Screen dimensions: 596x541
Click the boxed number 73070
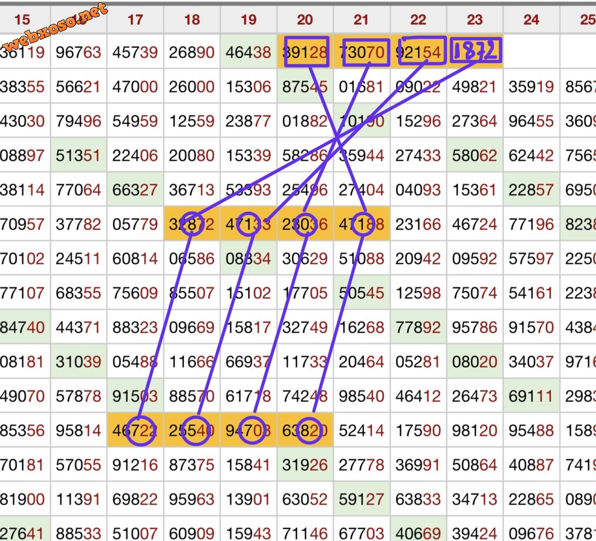coord(366,52)
